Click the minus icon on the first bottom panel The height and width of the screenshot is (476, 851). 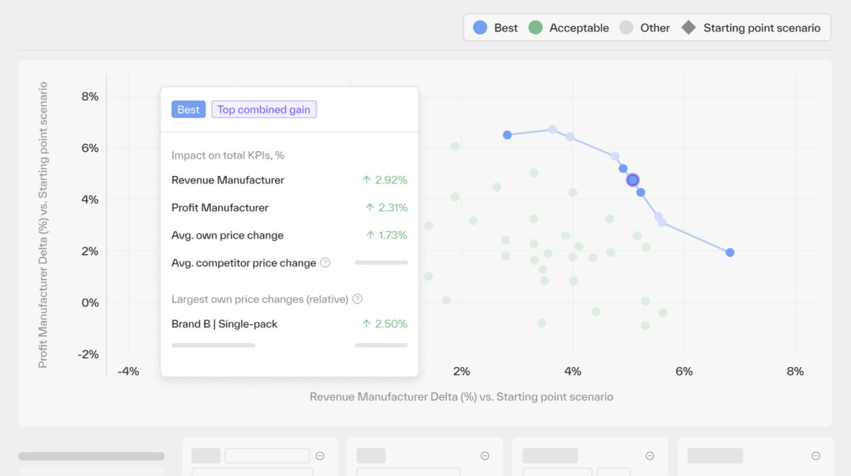[x=320, y=455]
